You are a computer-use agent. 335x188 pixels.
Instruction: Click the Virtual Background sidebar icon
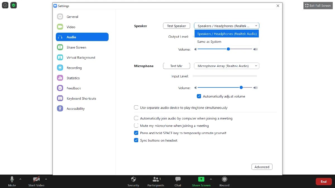click(60, 58)
